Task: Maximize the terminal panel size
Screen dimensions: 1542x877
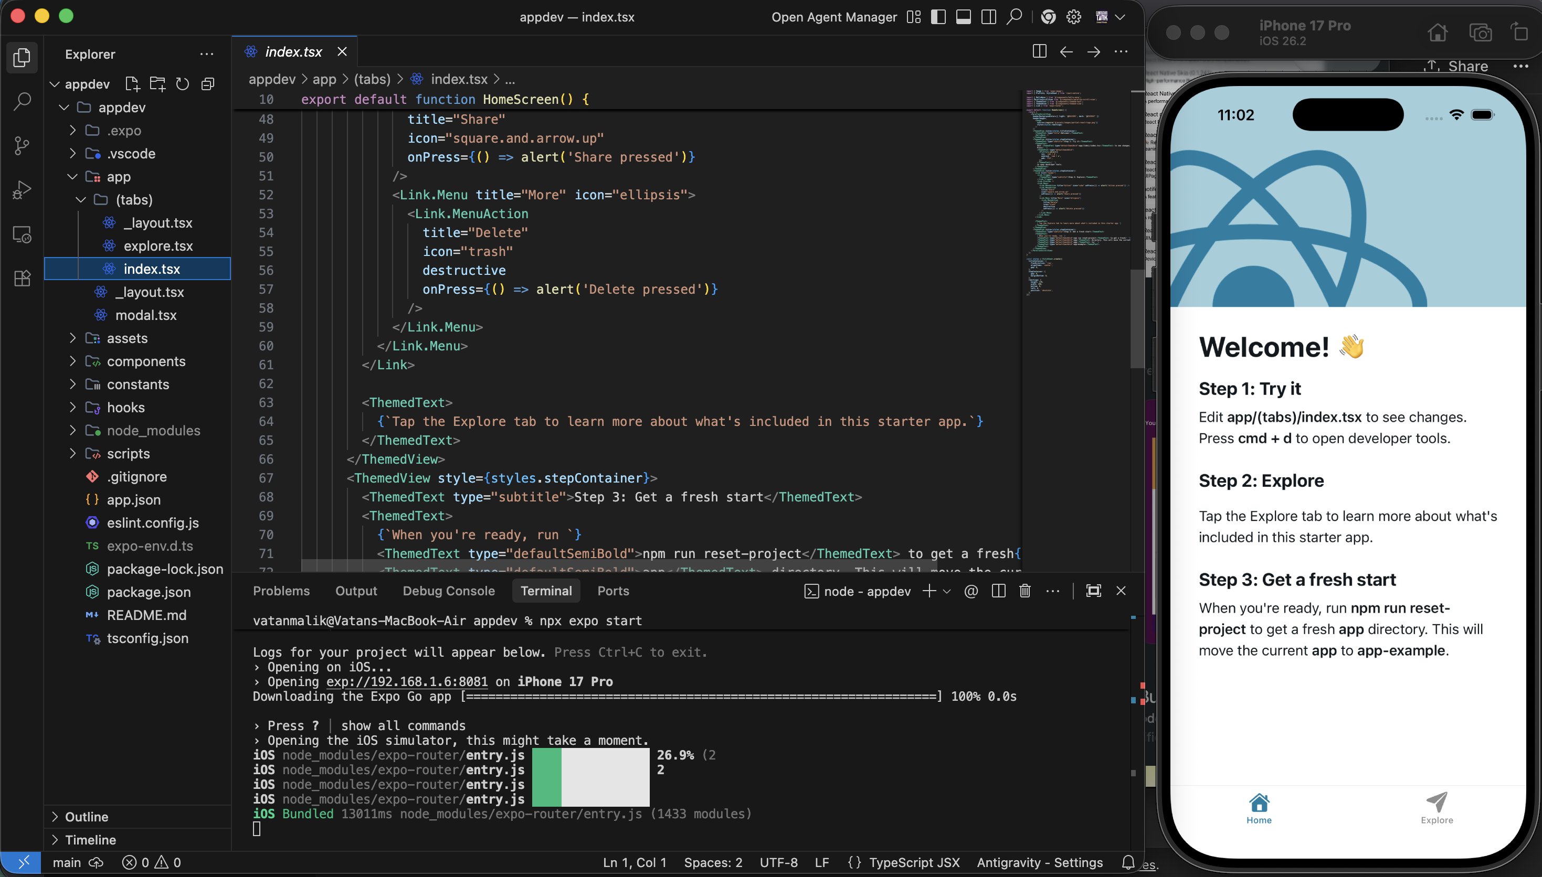Action: [x=1093, y=591]
